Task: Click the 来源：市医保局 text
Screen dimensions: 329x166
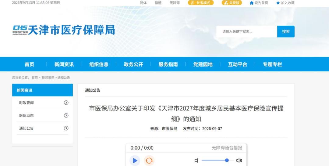Action: (164, 128)
